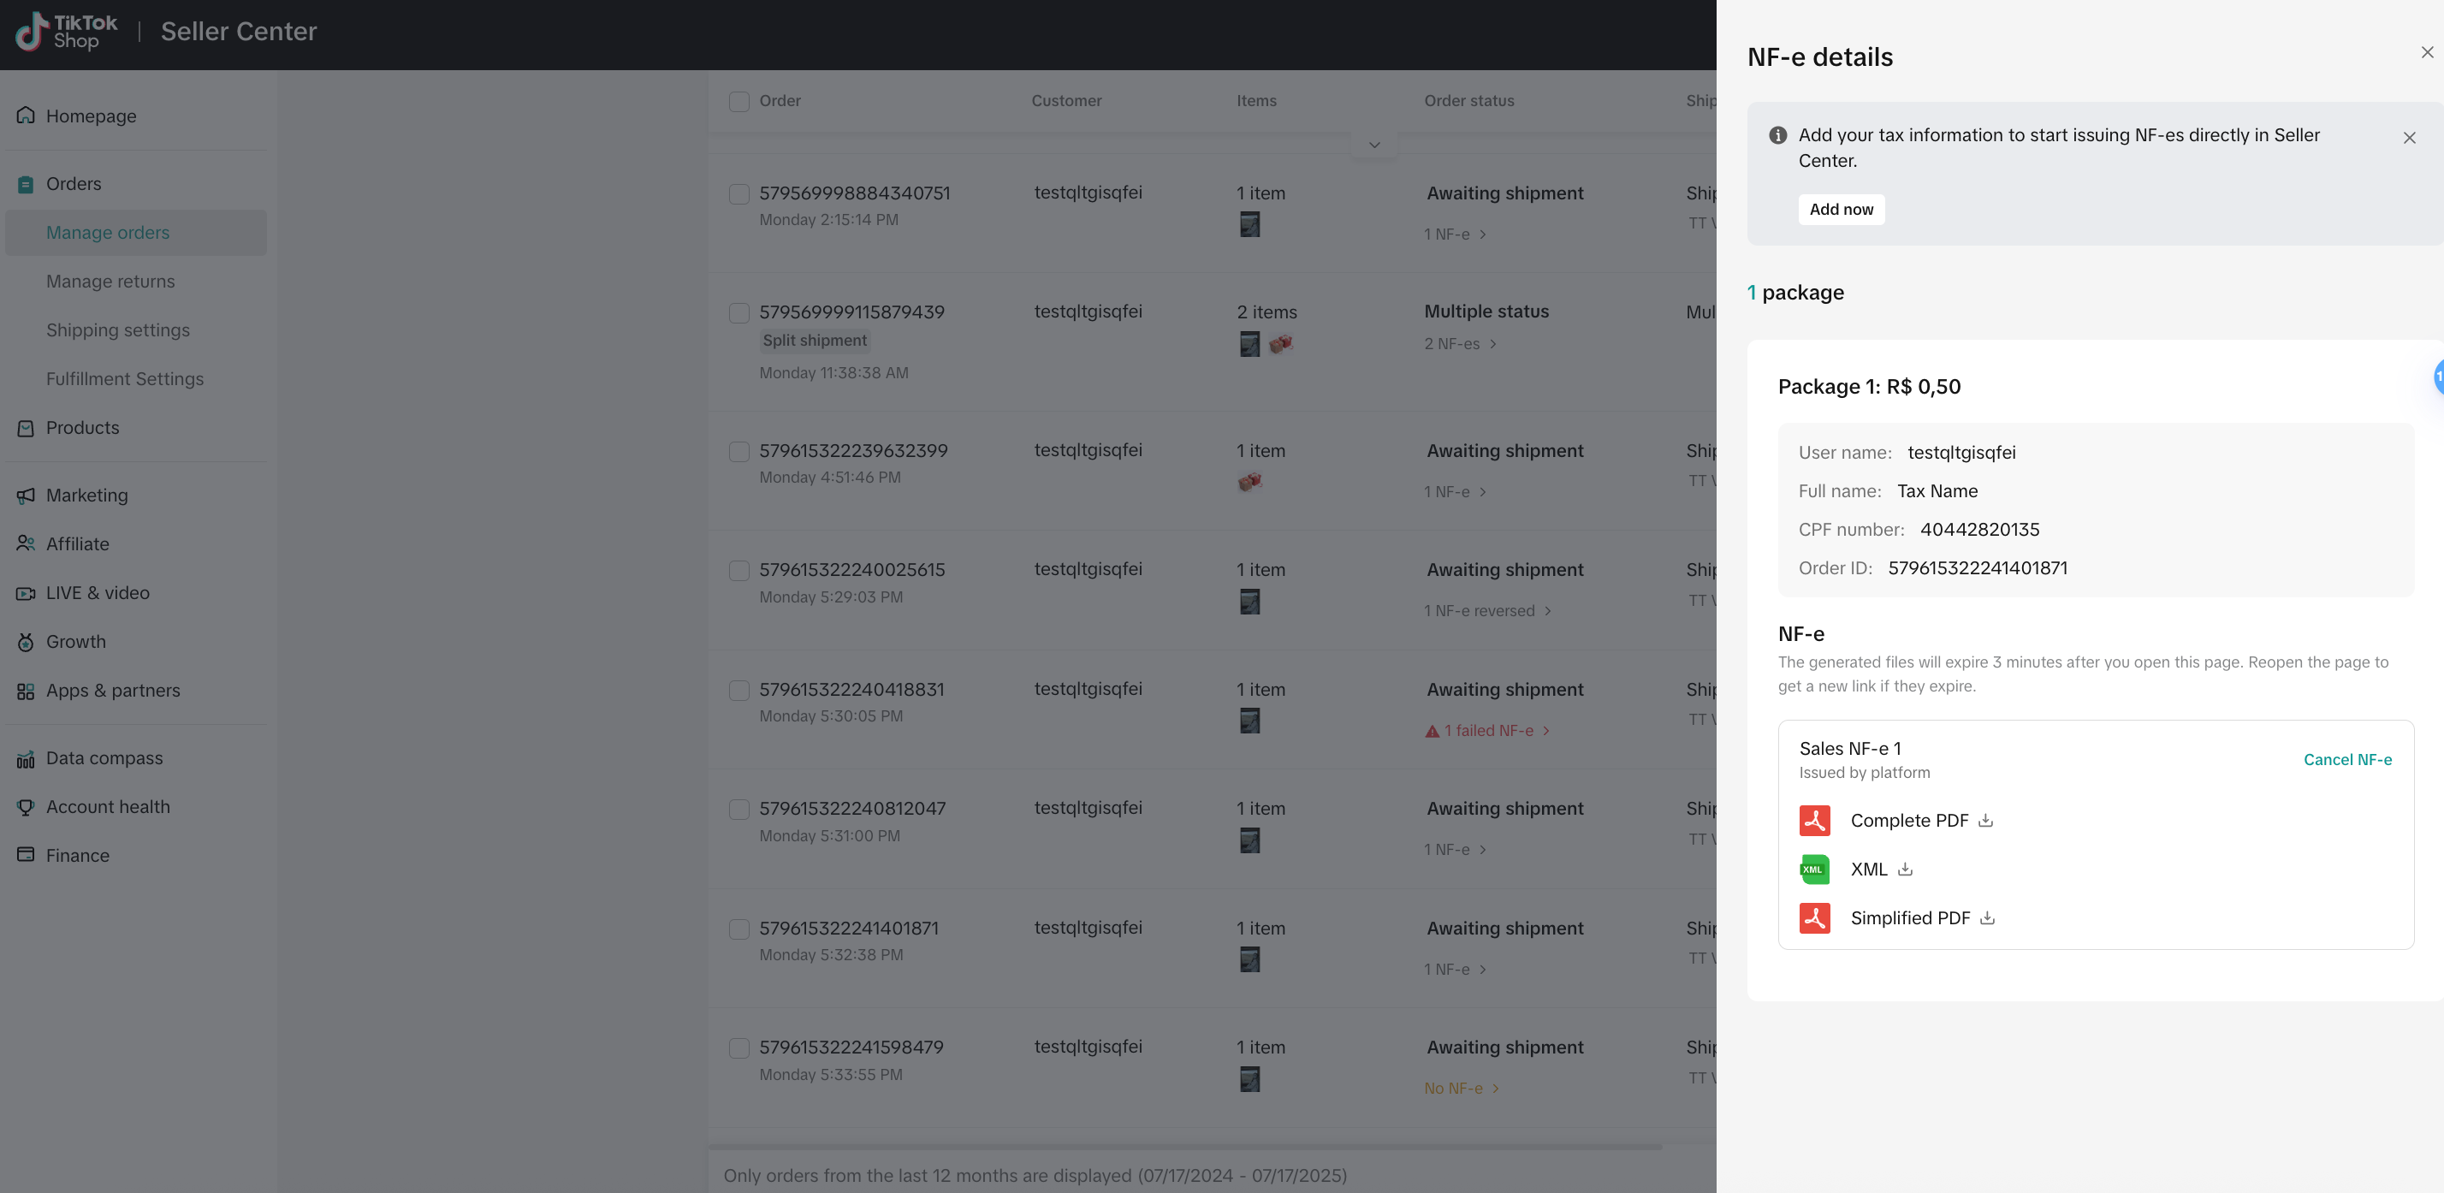This screenshot has width=2444, height=1193.
Task: Click the Products bag icon
Action: [x=26, y=428]
